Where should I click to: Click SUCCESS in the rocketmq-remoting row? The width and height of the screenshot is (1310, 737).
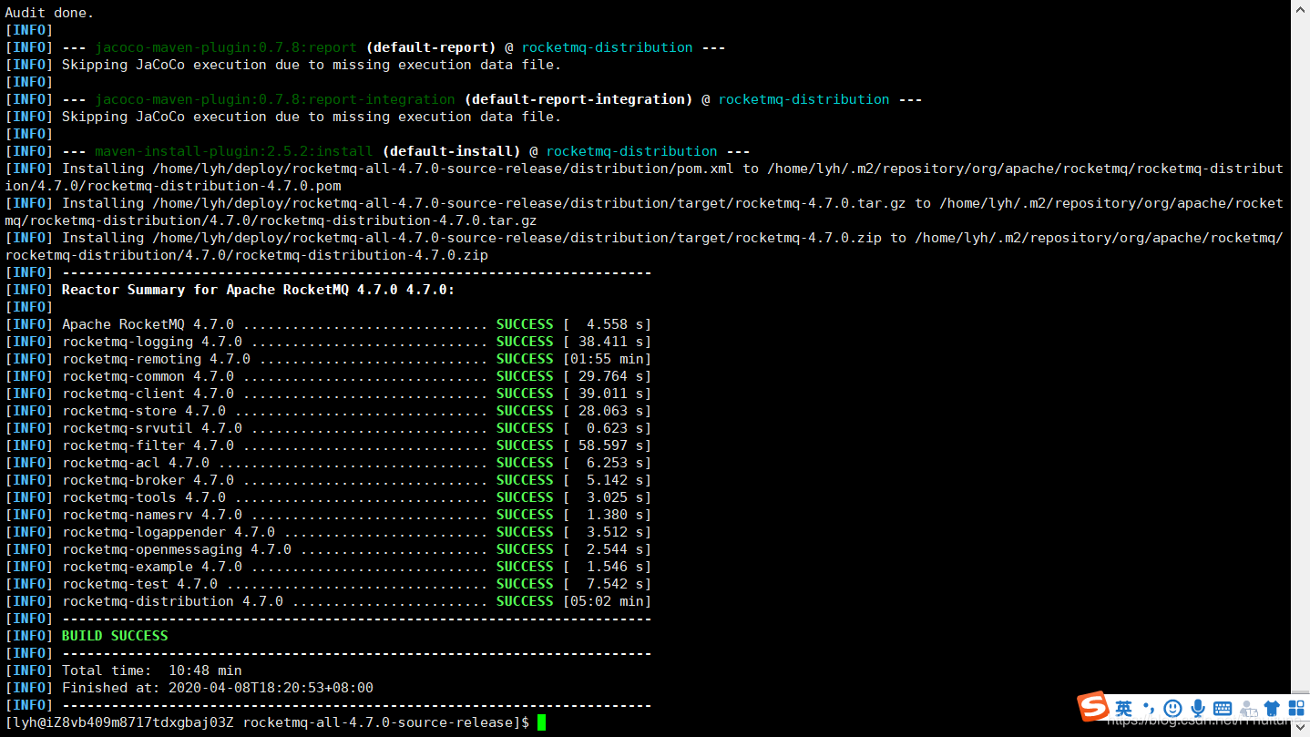coord(525,359)
